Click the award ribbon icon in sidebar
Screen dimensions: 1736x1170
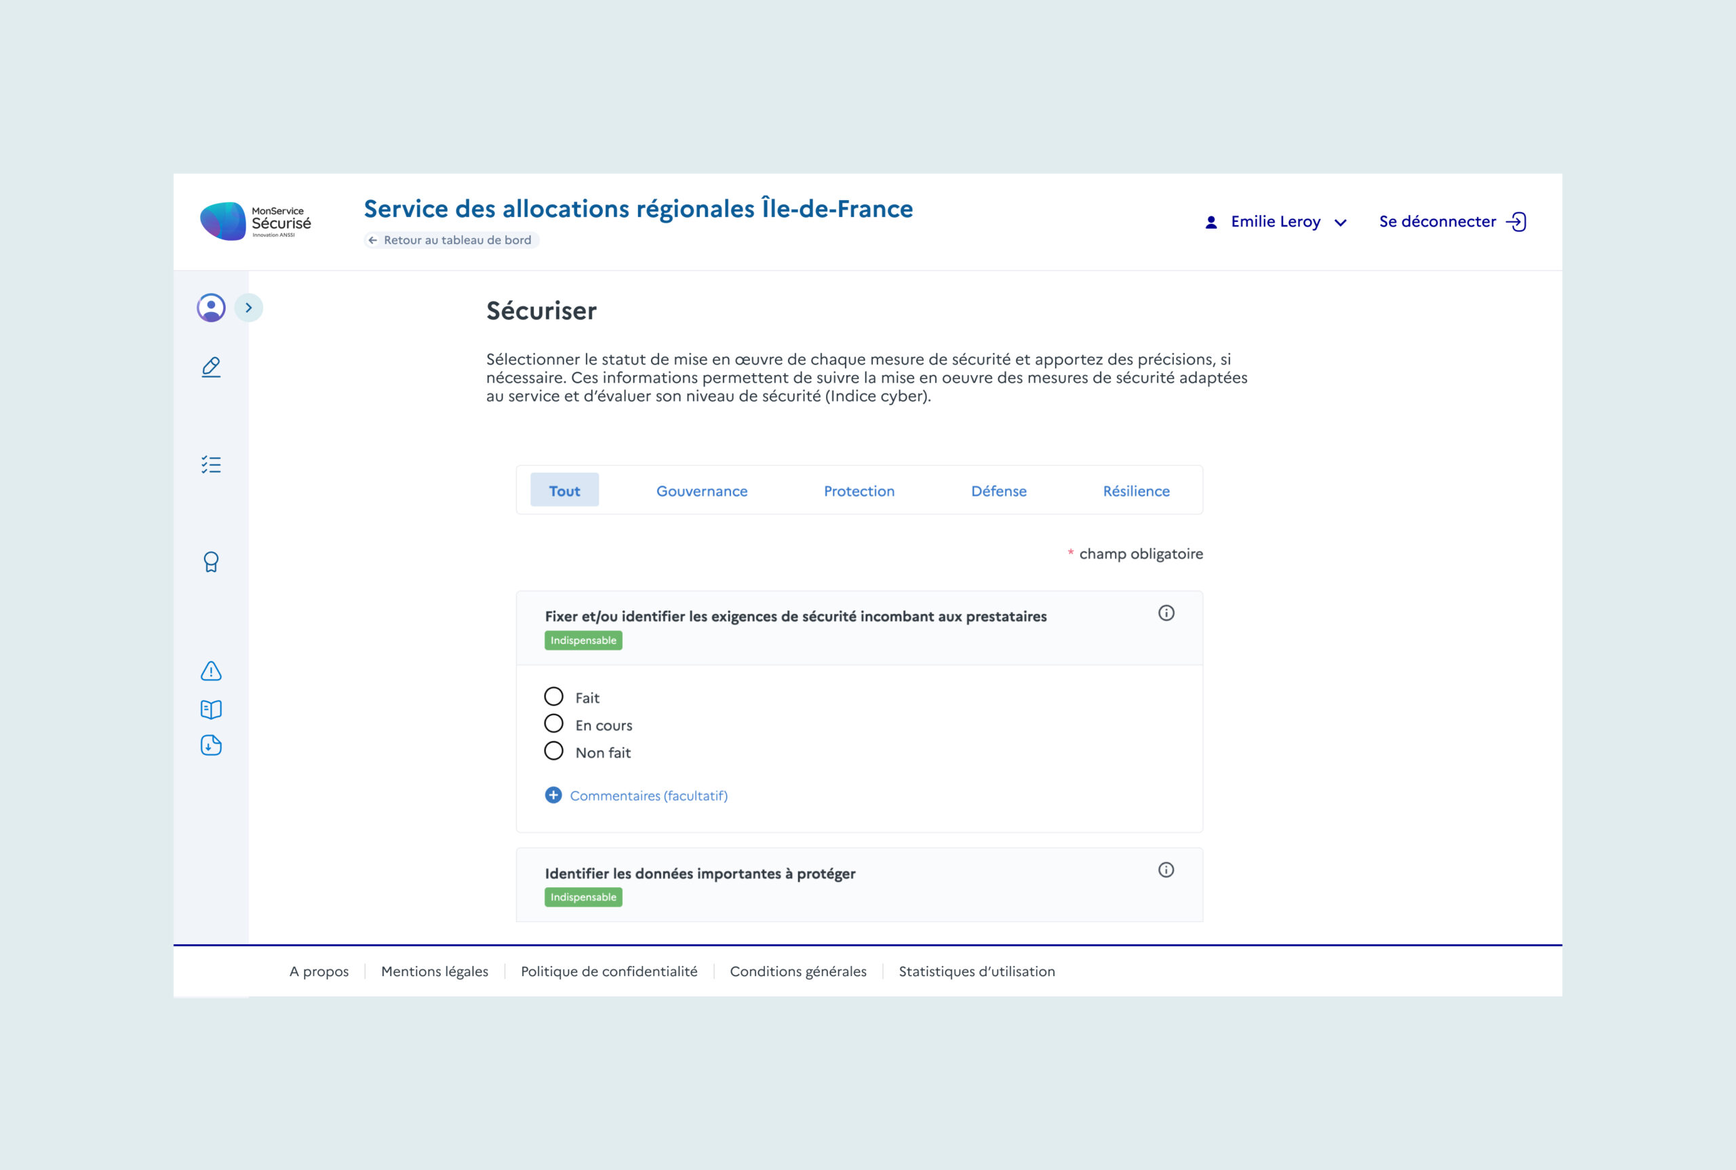pyautogui.click(x=211, y=562)
